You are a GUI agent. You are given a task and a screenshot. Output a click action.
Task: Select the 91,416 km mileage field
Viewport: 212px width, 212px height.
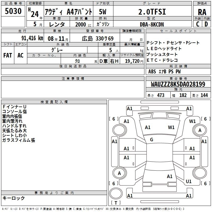pos(32,38)
